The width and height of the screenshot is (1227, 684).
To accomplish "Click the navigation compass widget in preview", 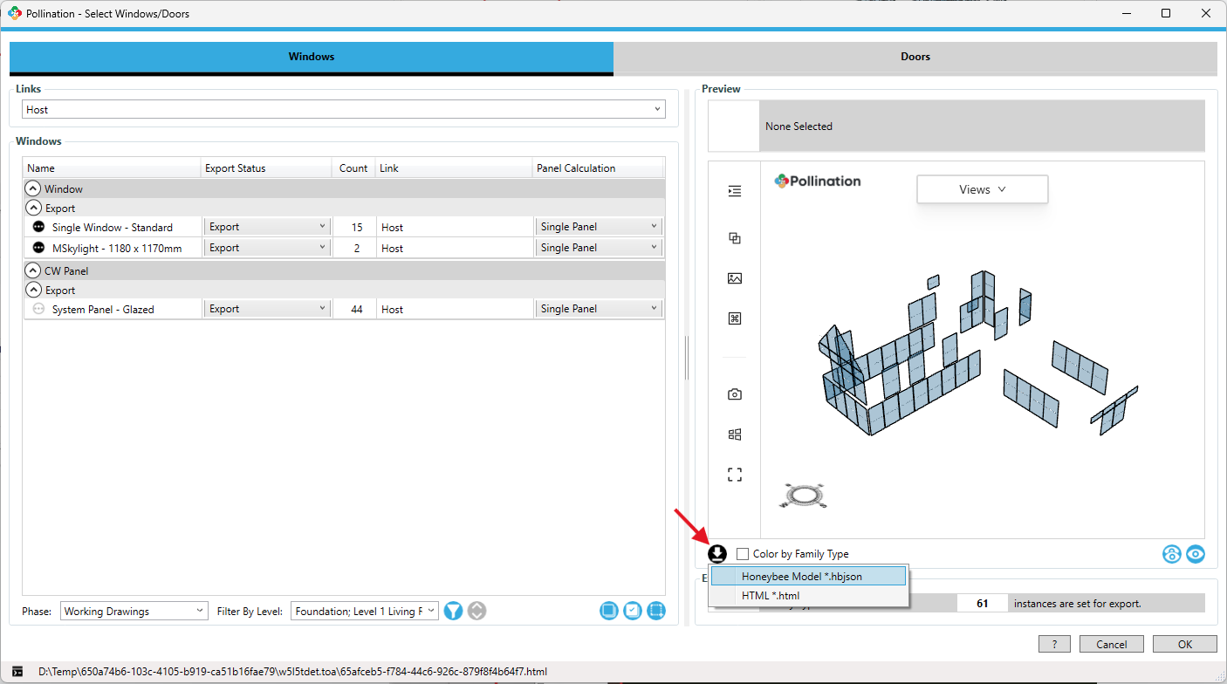I will click(x=801, y=496).
